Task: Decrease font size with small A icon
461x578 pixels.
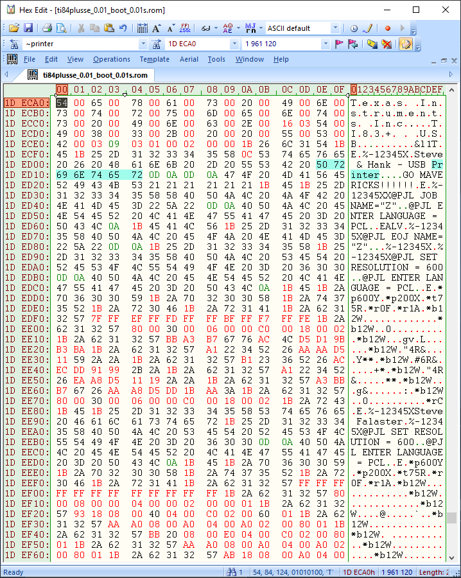Action: pyautogui.click(x=170, y=28)
